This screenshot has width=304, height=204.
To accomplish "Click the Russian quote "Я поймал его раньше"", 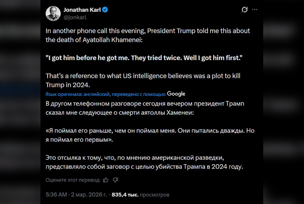I will click(x=150, y=135).
